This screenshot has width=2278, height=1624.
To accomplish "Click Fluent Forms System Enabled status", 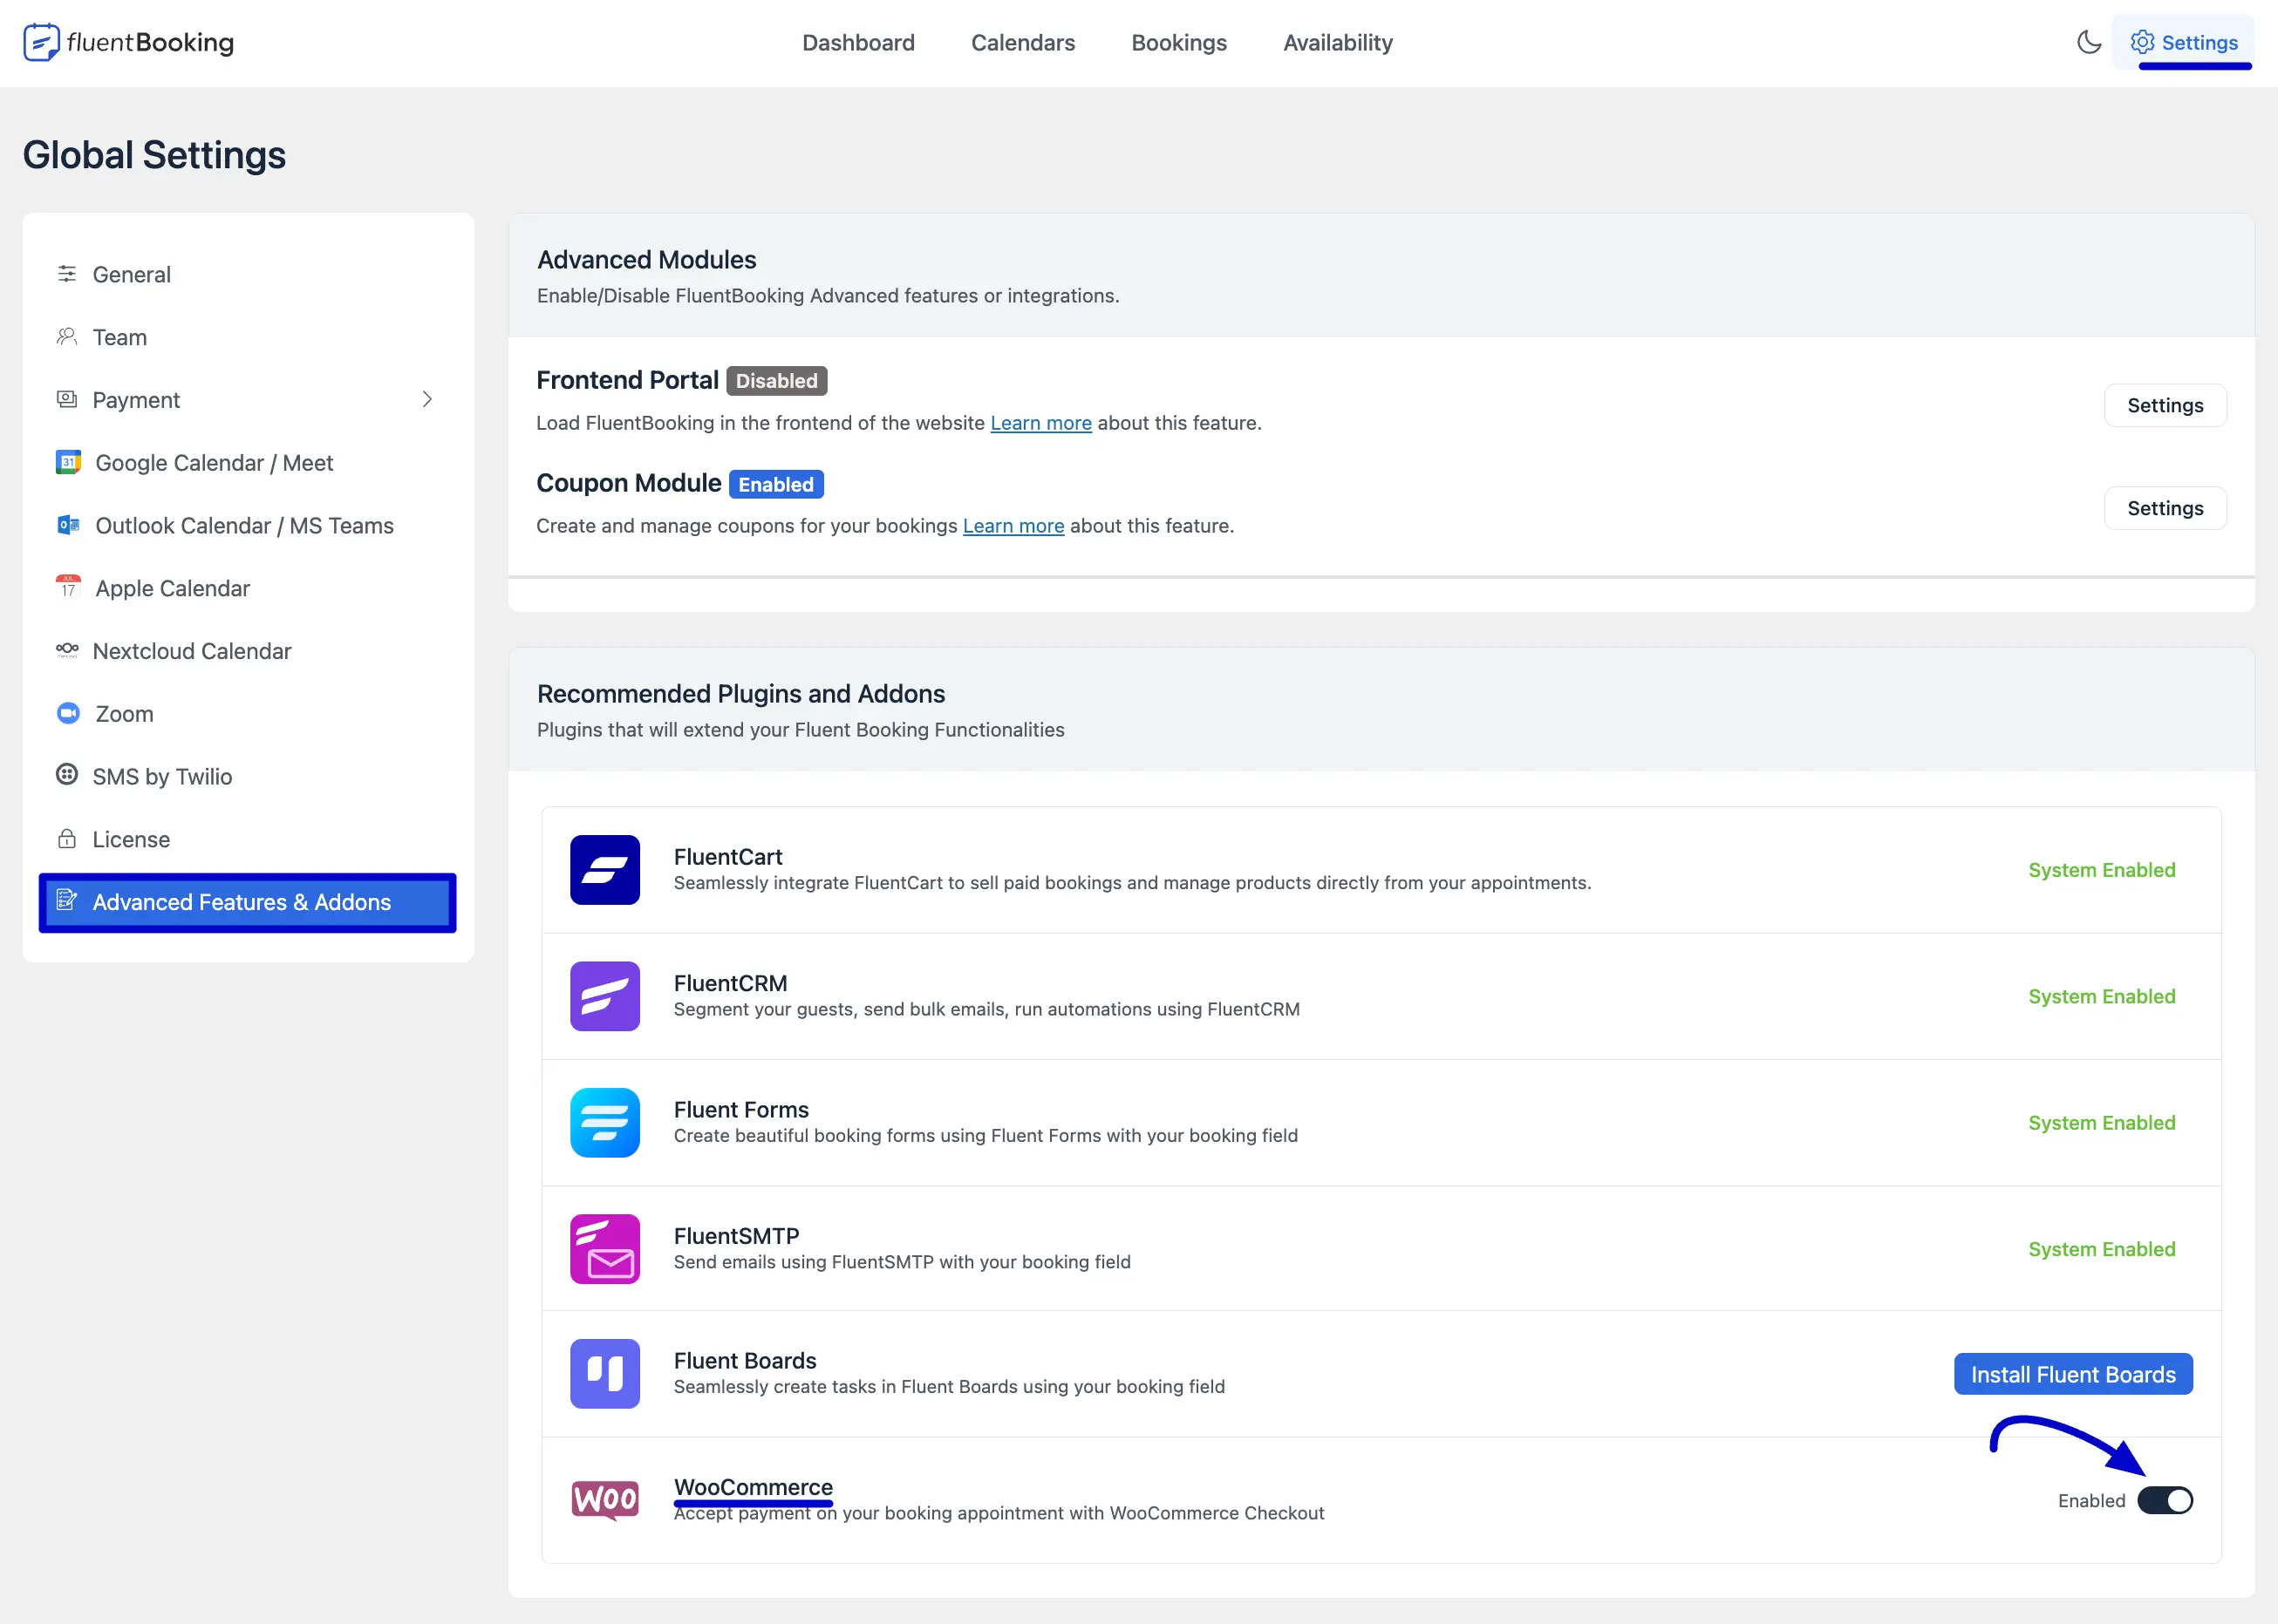I will tap(2101, 1123).
